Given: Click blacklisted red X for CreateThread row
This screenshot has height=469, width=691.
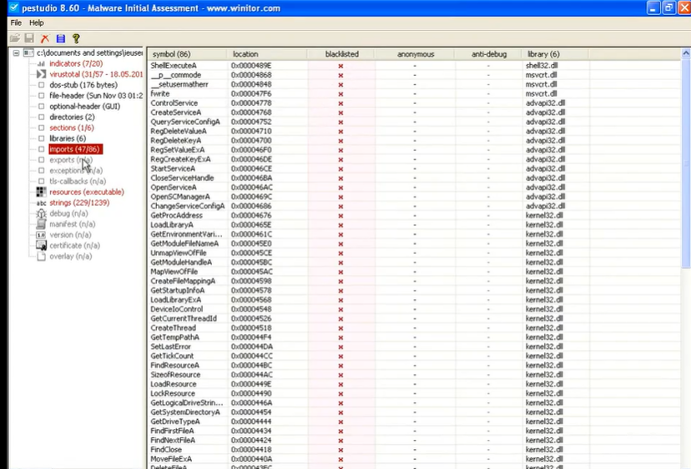Looking at the screenshot, I should click(x=340, y=328).
